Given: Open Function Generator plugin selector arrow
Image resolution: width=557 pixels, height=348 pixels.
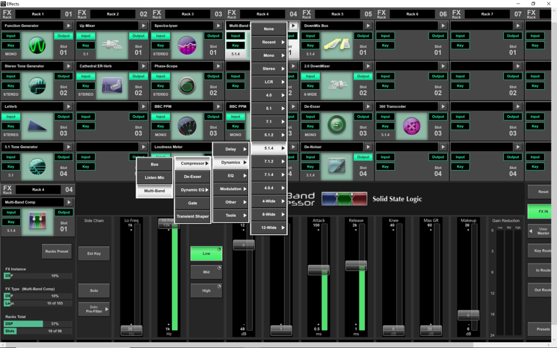Looking at the screenshot, I should tap(69, 26).
